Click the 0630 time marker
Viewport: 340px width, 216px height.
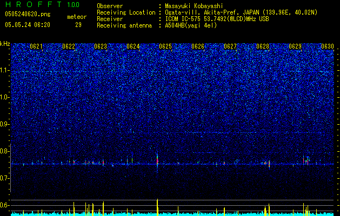pyautogui.click(x=328, y=46)
